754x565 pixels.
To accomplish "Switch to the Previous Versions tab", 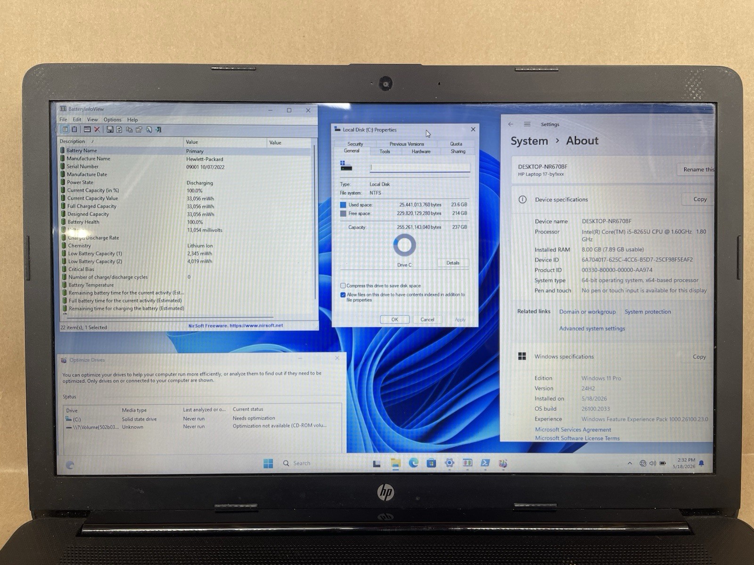I will click(407, 144).
